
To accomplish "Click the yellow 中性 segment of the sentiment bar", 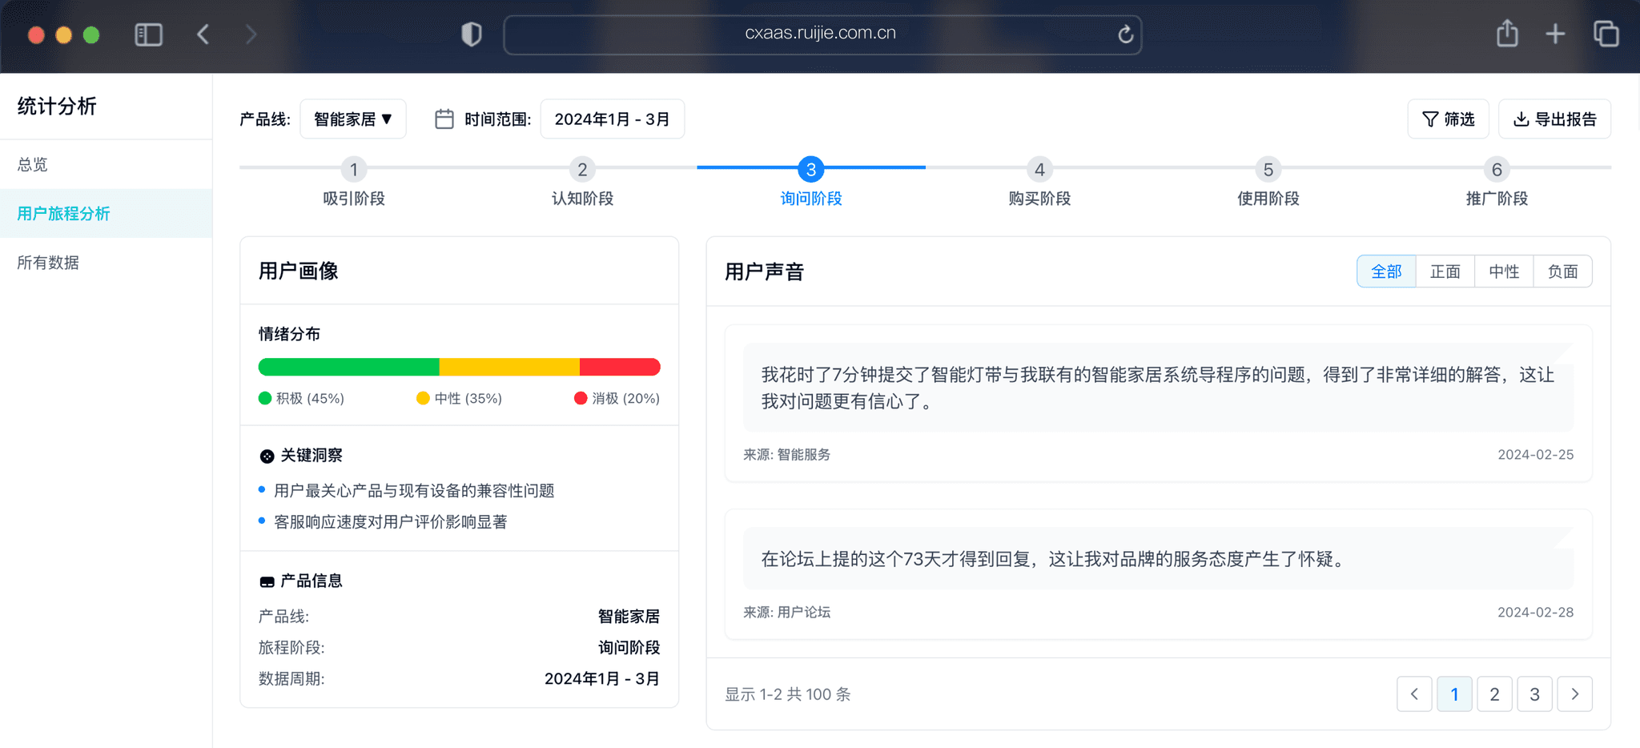I will [509, 367].
